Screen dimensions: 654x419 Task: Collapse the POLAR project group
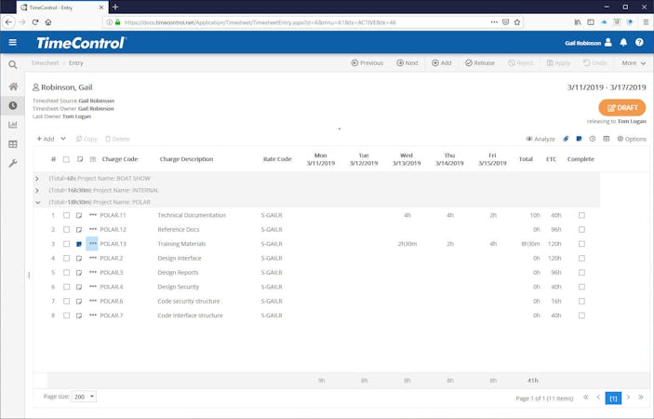[x=38, y=202]
